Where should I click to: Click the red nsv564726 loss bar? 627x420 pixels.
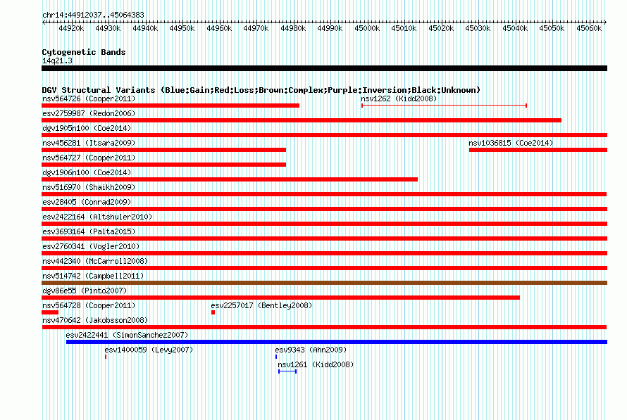(x=170, y=106)
